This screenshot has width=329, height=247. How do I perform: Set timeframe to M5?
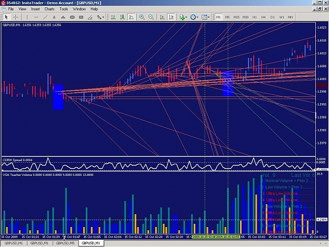(227, 17)
